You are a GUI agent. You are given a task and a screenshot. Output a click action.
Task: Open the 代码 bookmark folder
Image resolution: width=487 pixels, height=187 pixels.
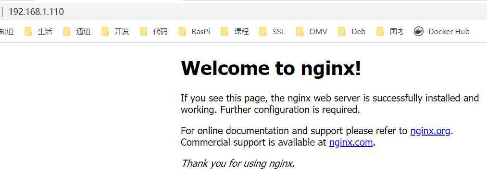point(154,31)
